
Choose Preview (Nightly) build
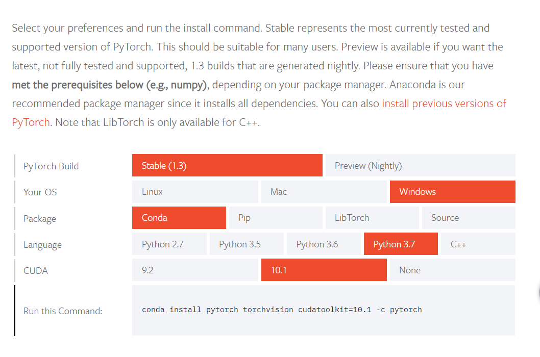420,166
